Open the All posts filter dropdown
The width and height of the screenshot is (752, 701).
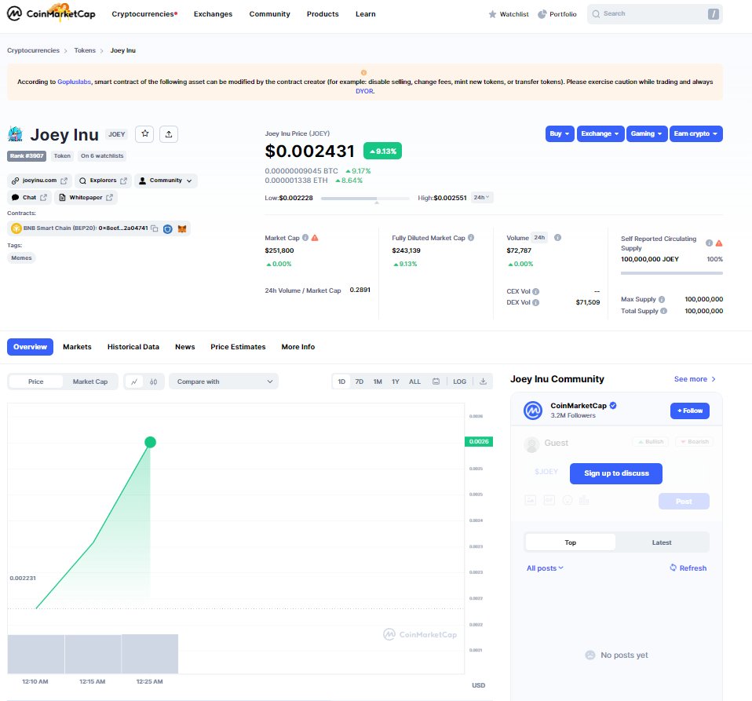tap(545, 568)
